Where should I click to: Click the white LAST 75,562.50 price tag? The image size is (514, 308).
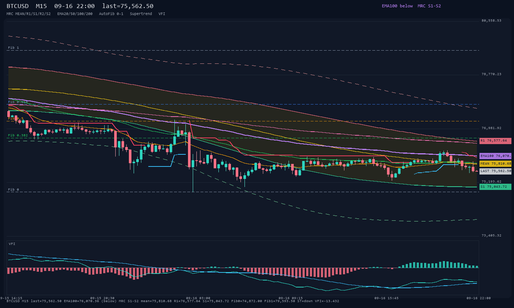495,171
